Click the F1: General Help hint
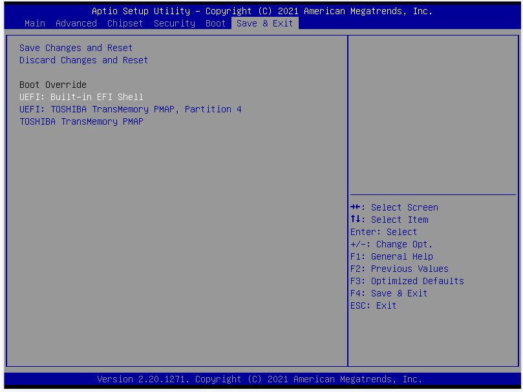The width and height of the screenshot is (523, 392). click(x=391, y=256)
